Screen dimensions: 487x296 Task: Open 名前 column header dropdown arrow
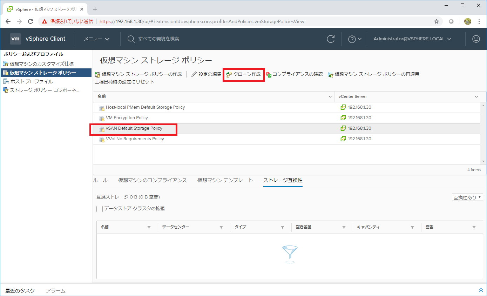330,97
